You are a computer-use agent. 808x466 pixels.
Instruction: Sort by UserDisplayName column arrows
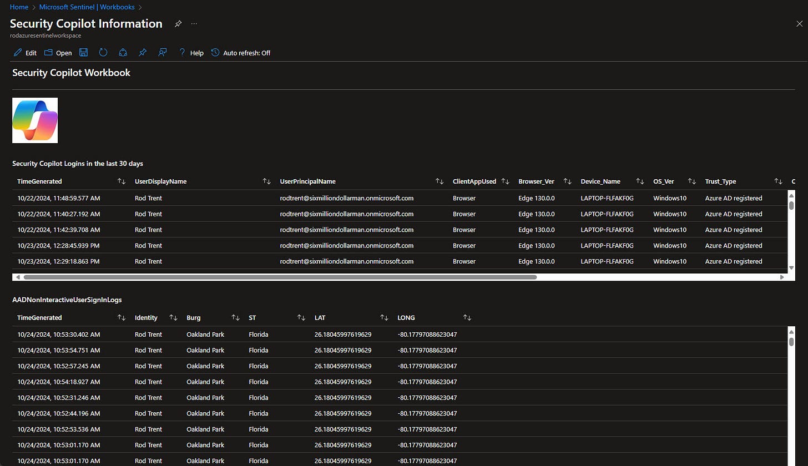(266, 181)
